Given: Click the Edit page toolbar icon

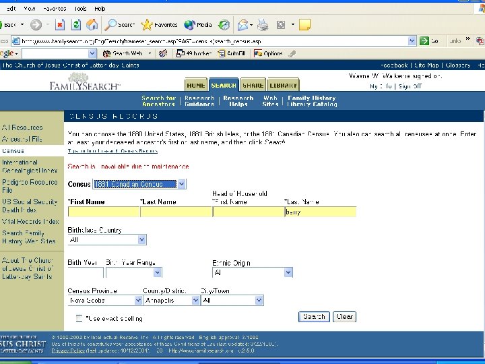Looking at the screenshot, I should click(281, 25).
